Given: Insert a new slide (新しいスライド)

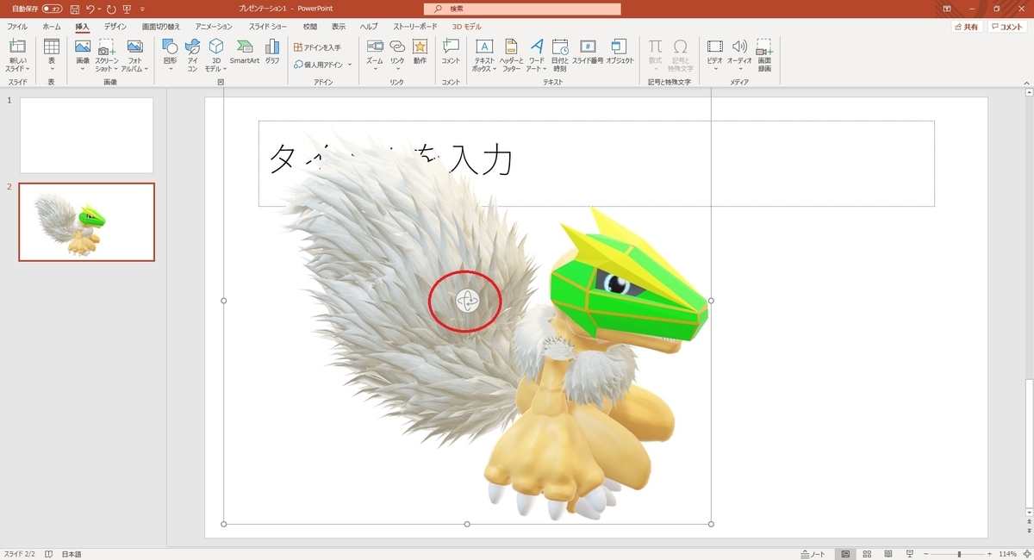Looking at the screenshot, I should 17,56.
